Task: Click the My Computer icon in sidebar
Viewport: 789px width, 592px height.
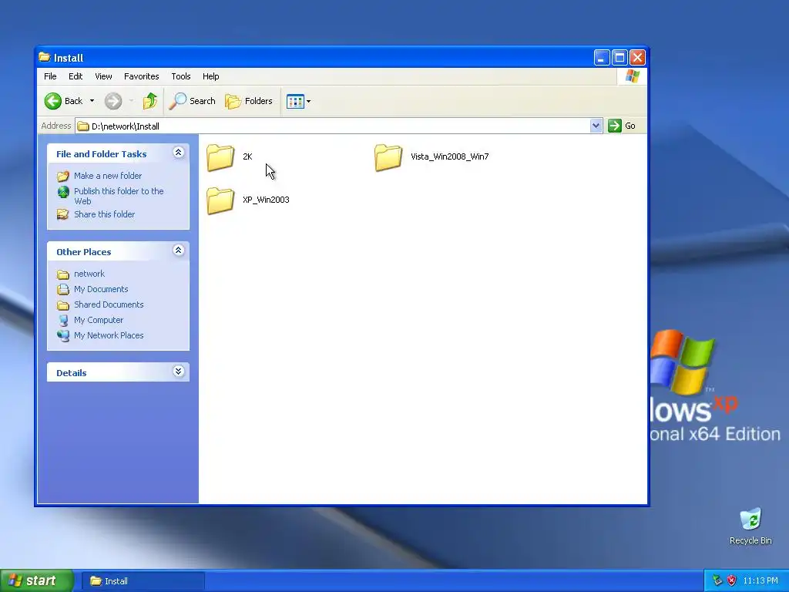Action: point(63,320)
